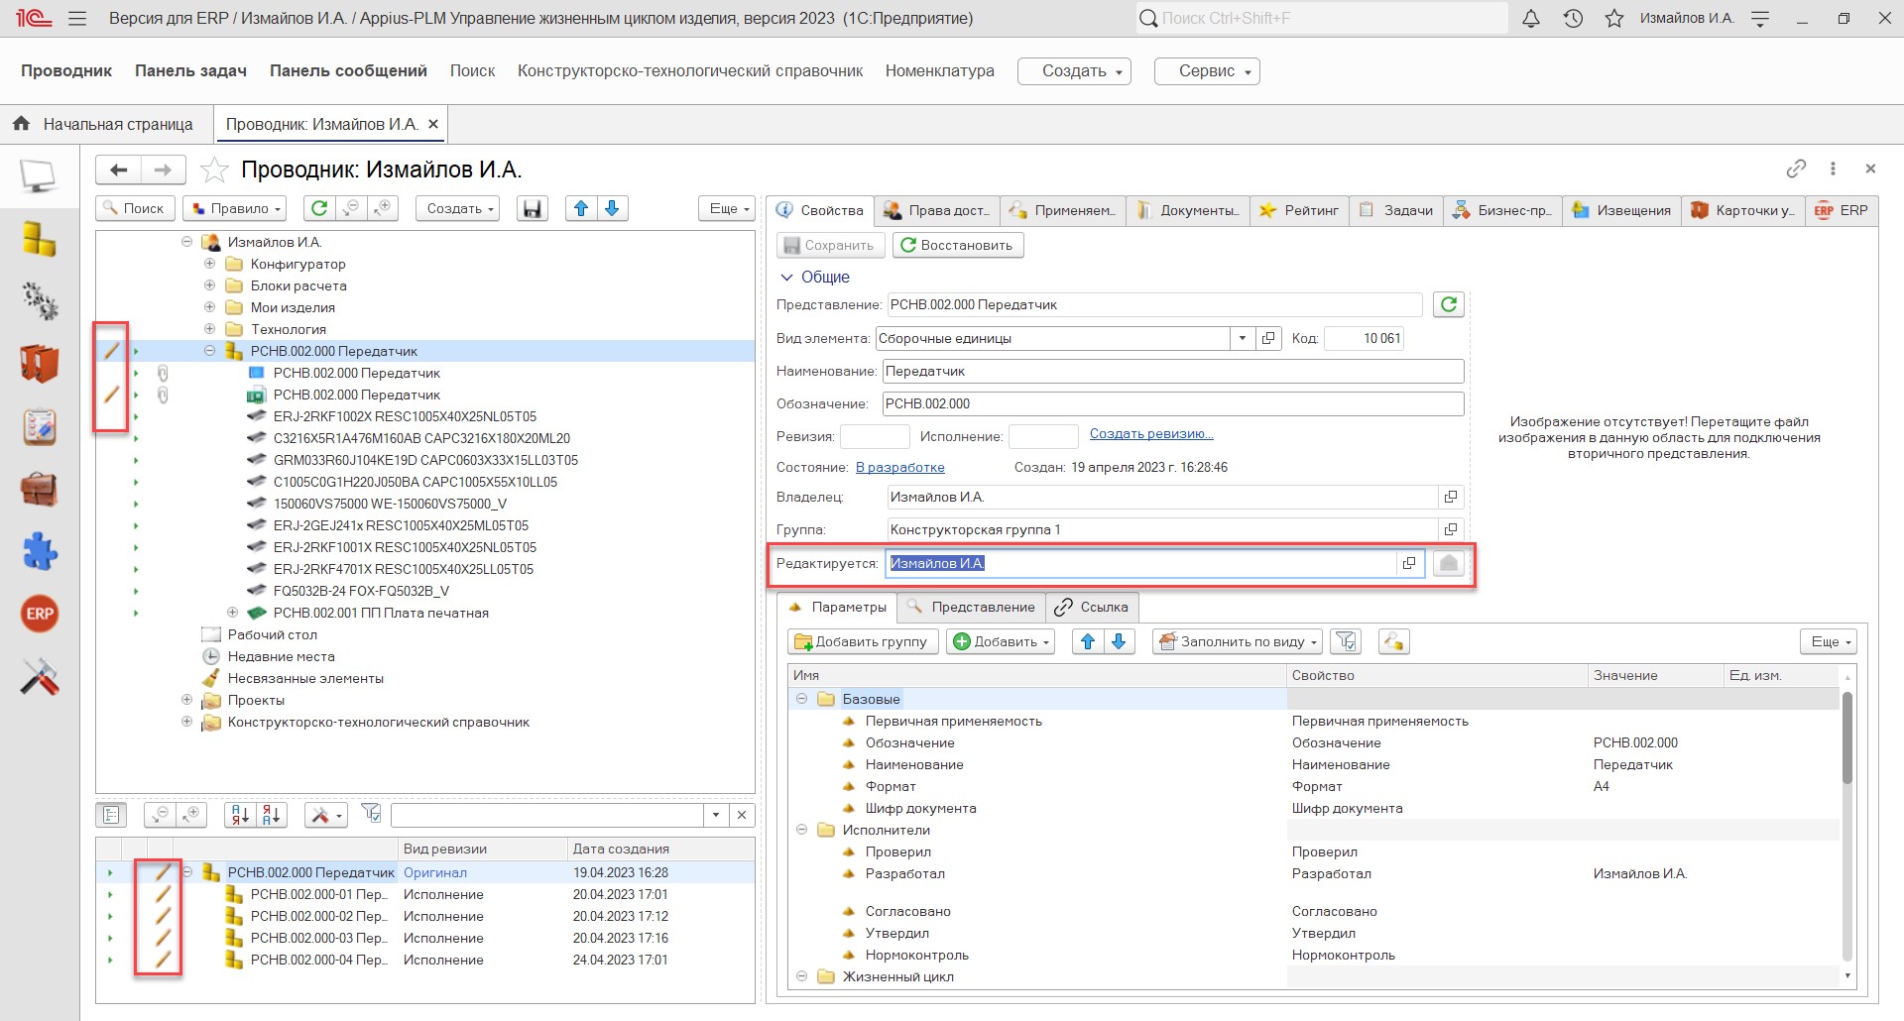
Task: Click Создать ревизию link
Action: click(x=1151, y=434)
